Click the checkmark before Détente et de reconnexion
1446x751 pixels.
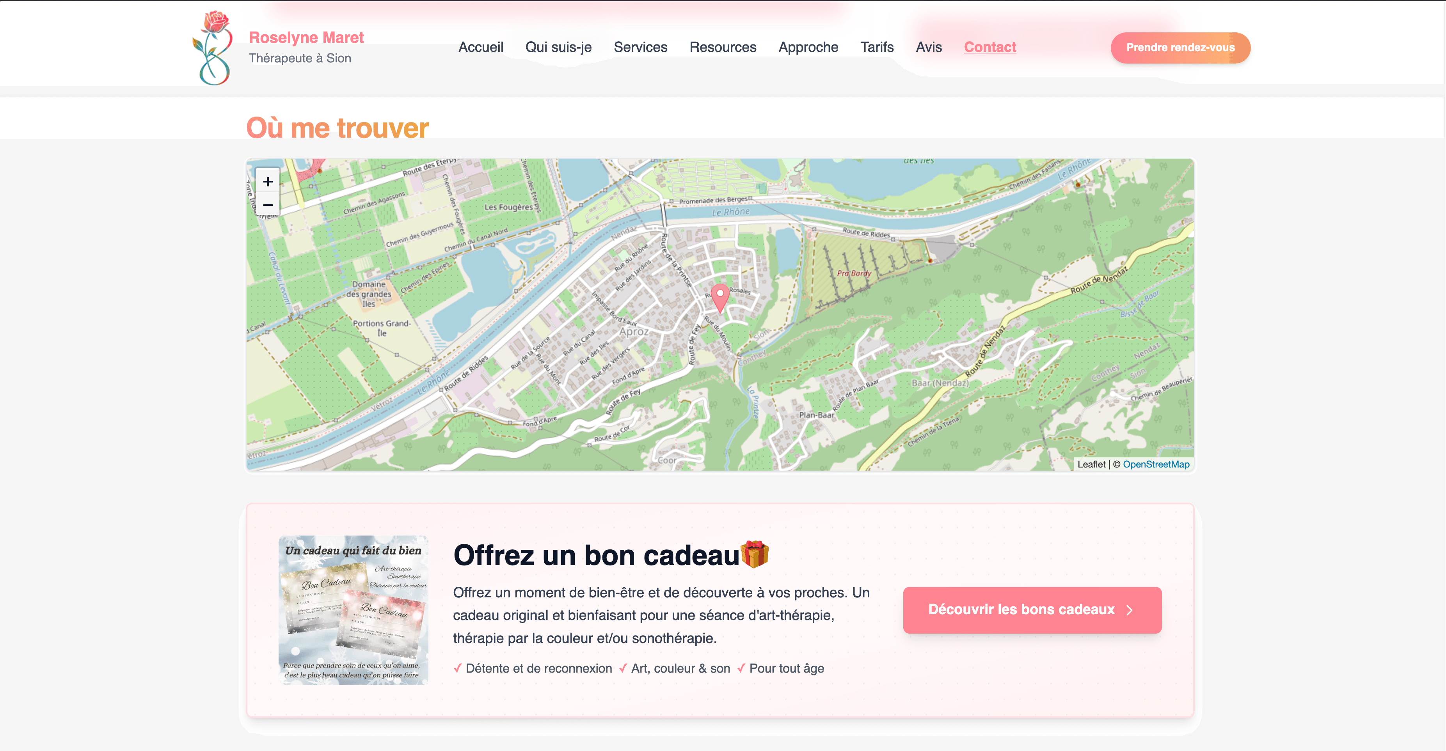click(x=458, y=668)
